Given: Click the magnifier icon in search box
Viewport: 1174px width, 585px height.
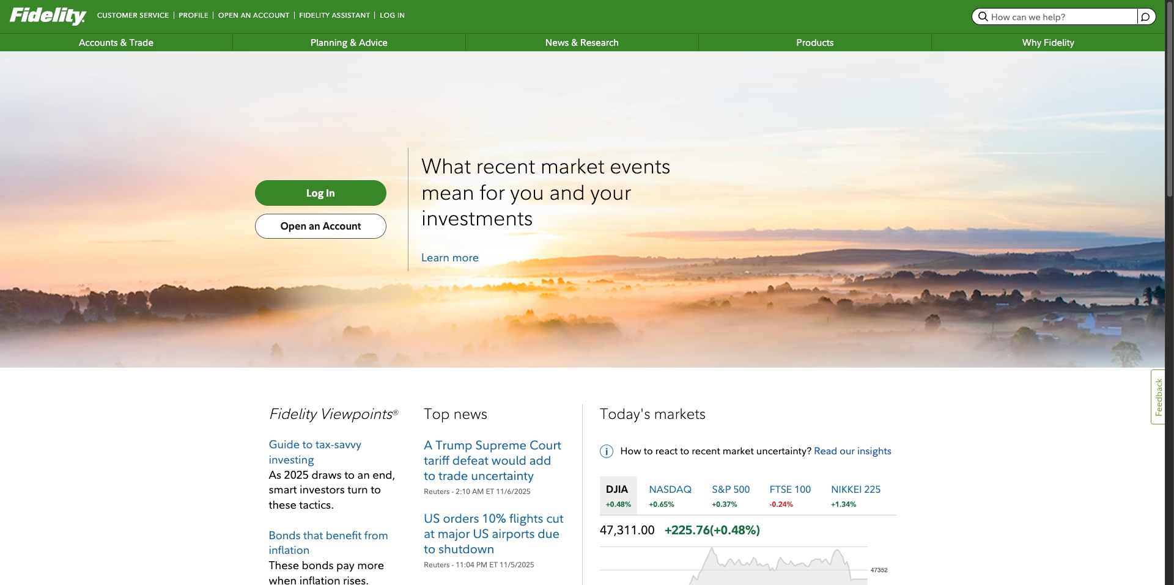Looking at the screenshot, I should pos(983,16).
